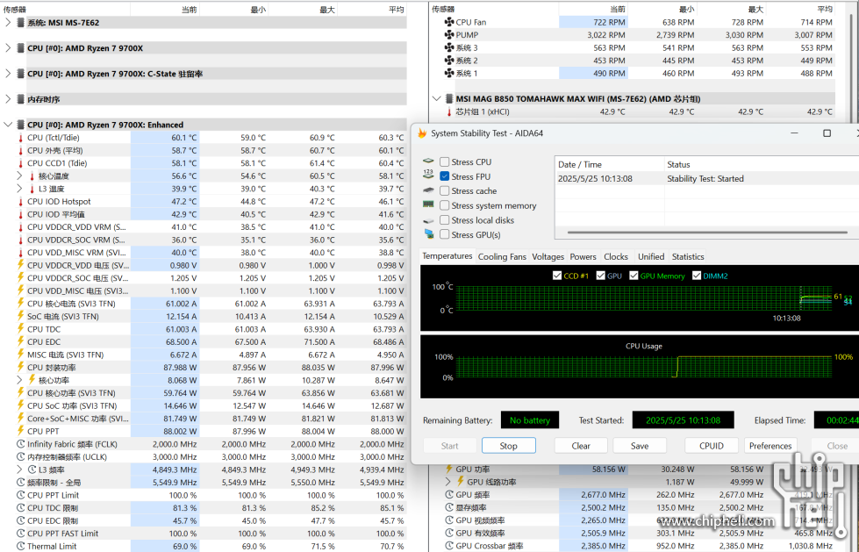Click the 'Stability Test: Started' log entry
Viewport: 859px width, 552px height.
point(705,179)
